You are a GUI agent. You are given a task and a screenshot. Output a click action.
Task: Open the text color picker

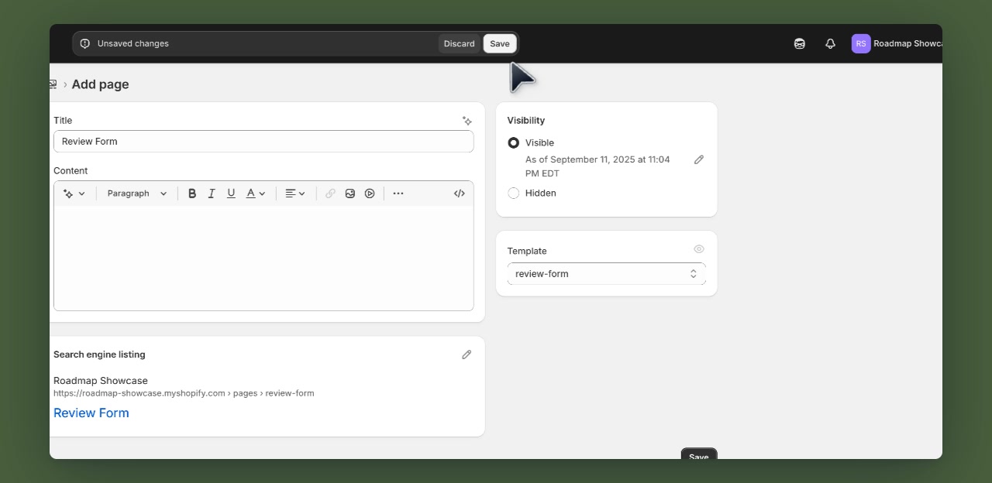(x=255, y=194)
